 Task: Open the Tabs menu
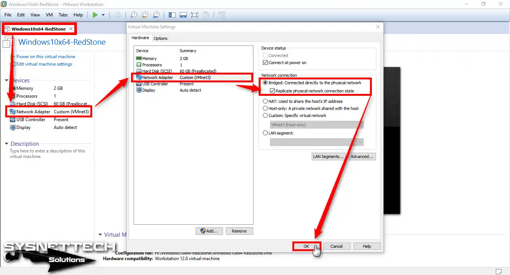[x=63, y=15]
